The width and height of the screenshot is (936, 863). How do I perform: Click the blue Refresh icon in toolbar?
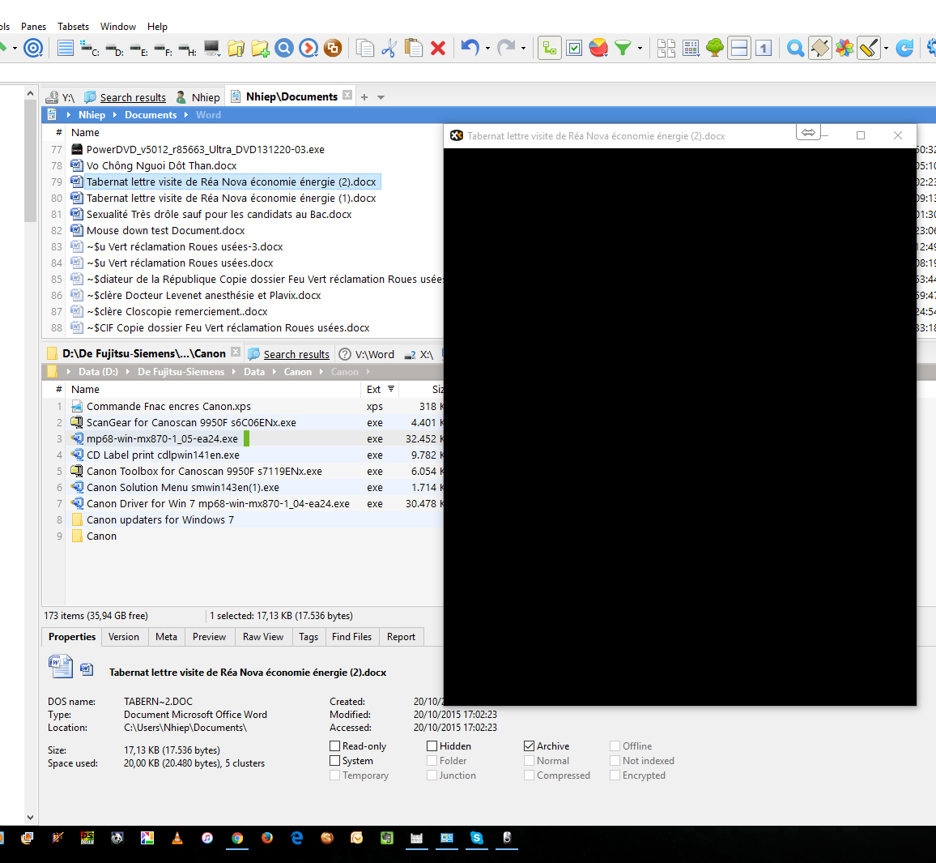pyautogui.click(x=904, y=49)
